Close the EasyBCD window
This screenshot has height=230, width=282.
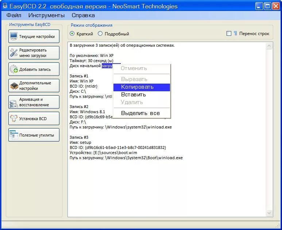pos(276,6)
